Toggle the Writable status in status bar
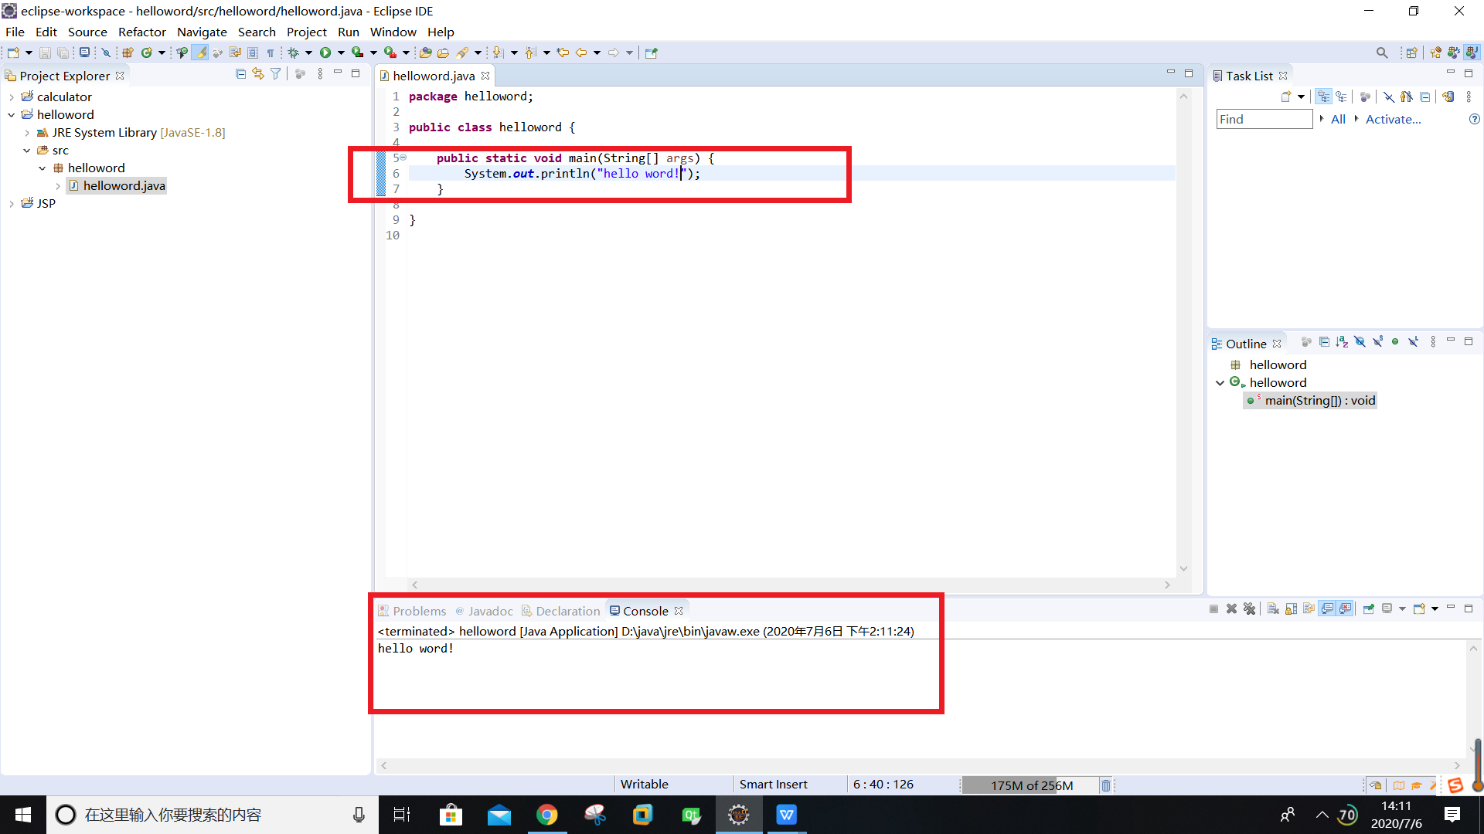The width and height of the screenshot is (1484, 834). (x=644, y=784)
